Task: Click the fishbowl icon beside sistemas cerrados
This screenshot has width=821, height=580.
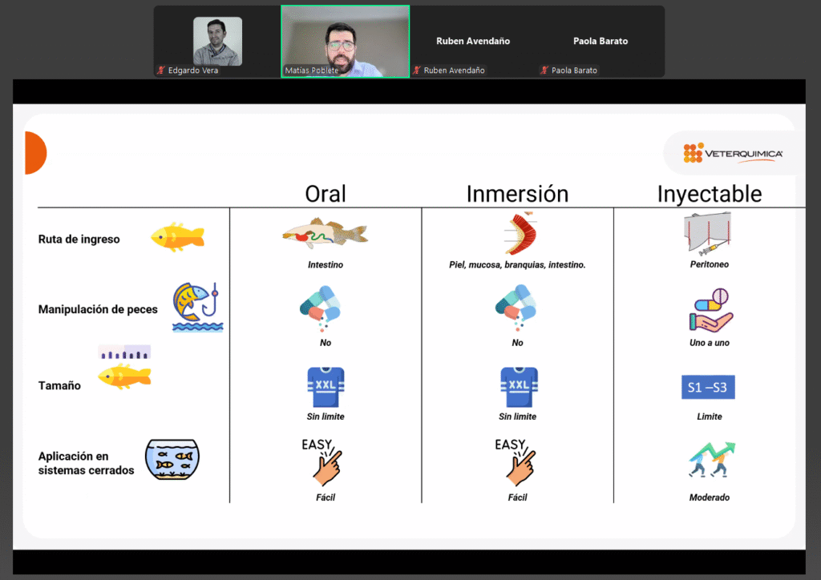Action: click(x=172, y=459)
